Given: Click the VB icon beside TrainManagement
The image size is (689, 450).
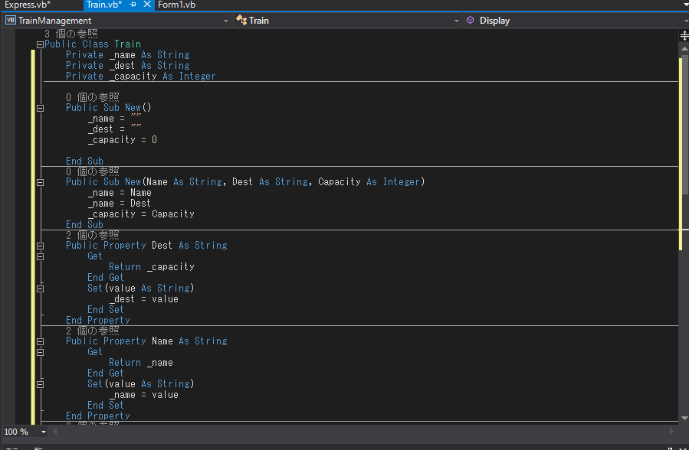Looking at the screenshot, I should point(9,21).
